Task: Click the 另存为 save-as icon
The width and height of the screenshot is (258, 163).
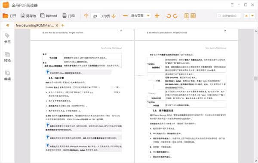Action: [23, 16]
